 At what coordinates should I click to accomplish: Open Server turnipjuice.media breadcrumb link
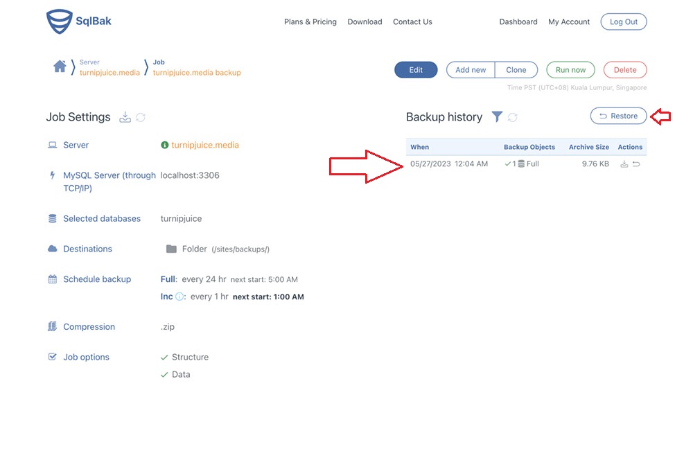click(x=109, y=73)
